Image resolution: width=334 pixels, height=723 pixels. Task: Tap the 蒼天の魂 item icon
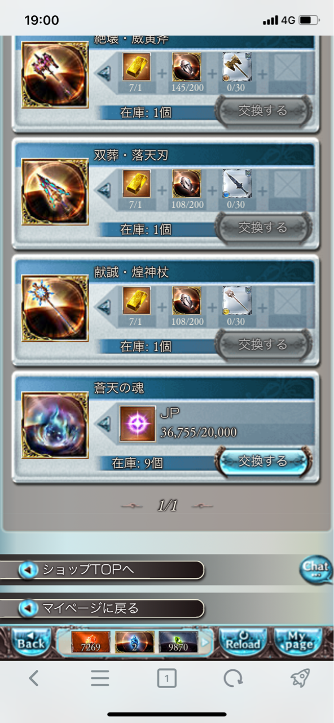pyautogui.click(x=55, y=425)
